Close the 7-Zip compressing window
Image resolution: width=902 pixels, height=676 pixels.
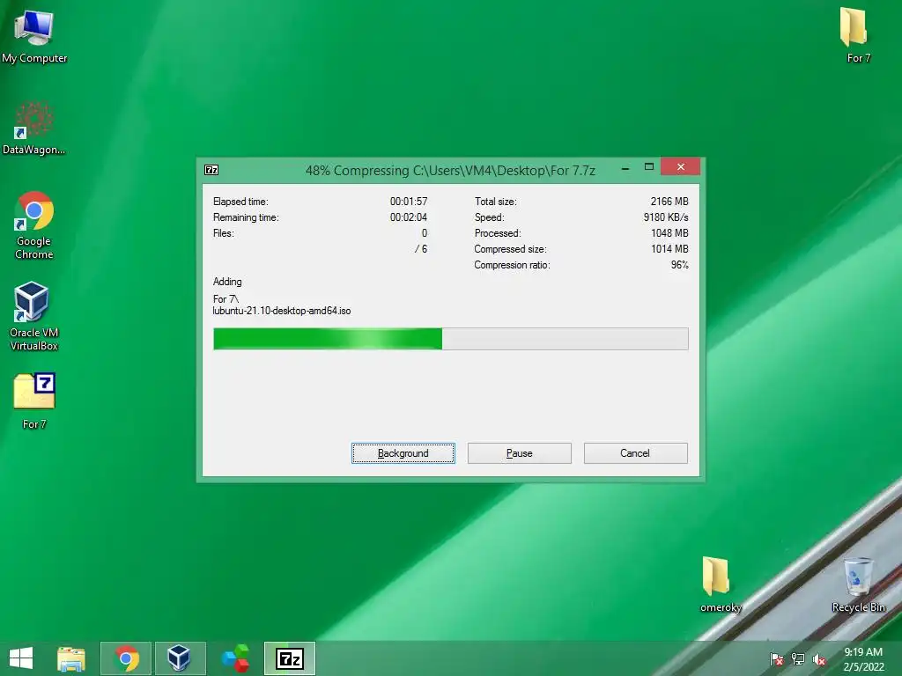pos(681,166)
